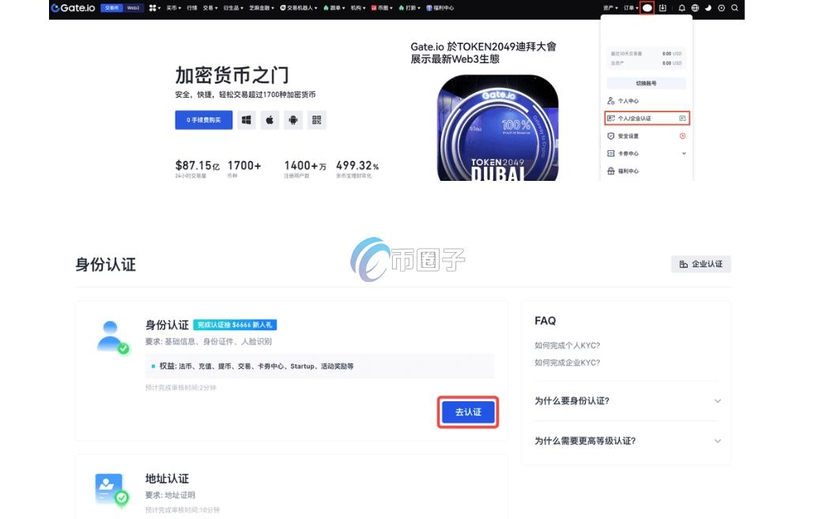Open notifications via the bell icon
The width and height of the screenshot is (819, 519).
pyautogui.click(x=682, y=8)
